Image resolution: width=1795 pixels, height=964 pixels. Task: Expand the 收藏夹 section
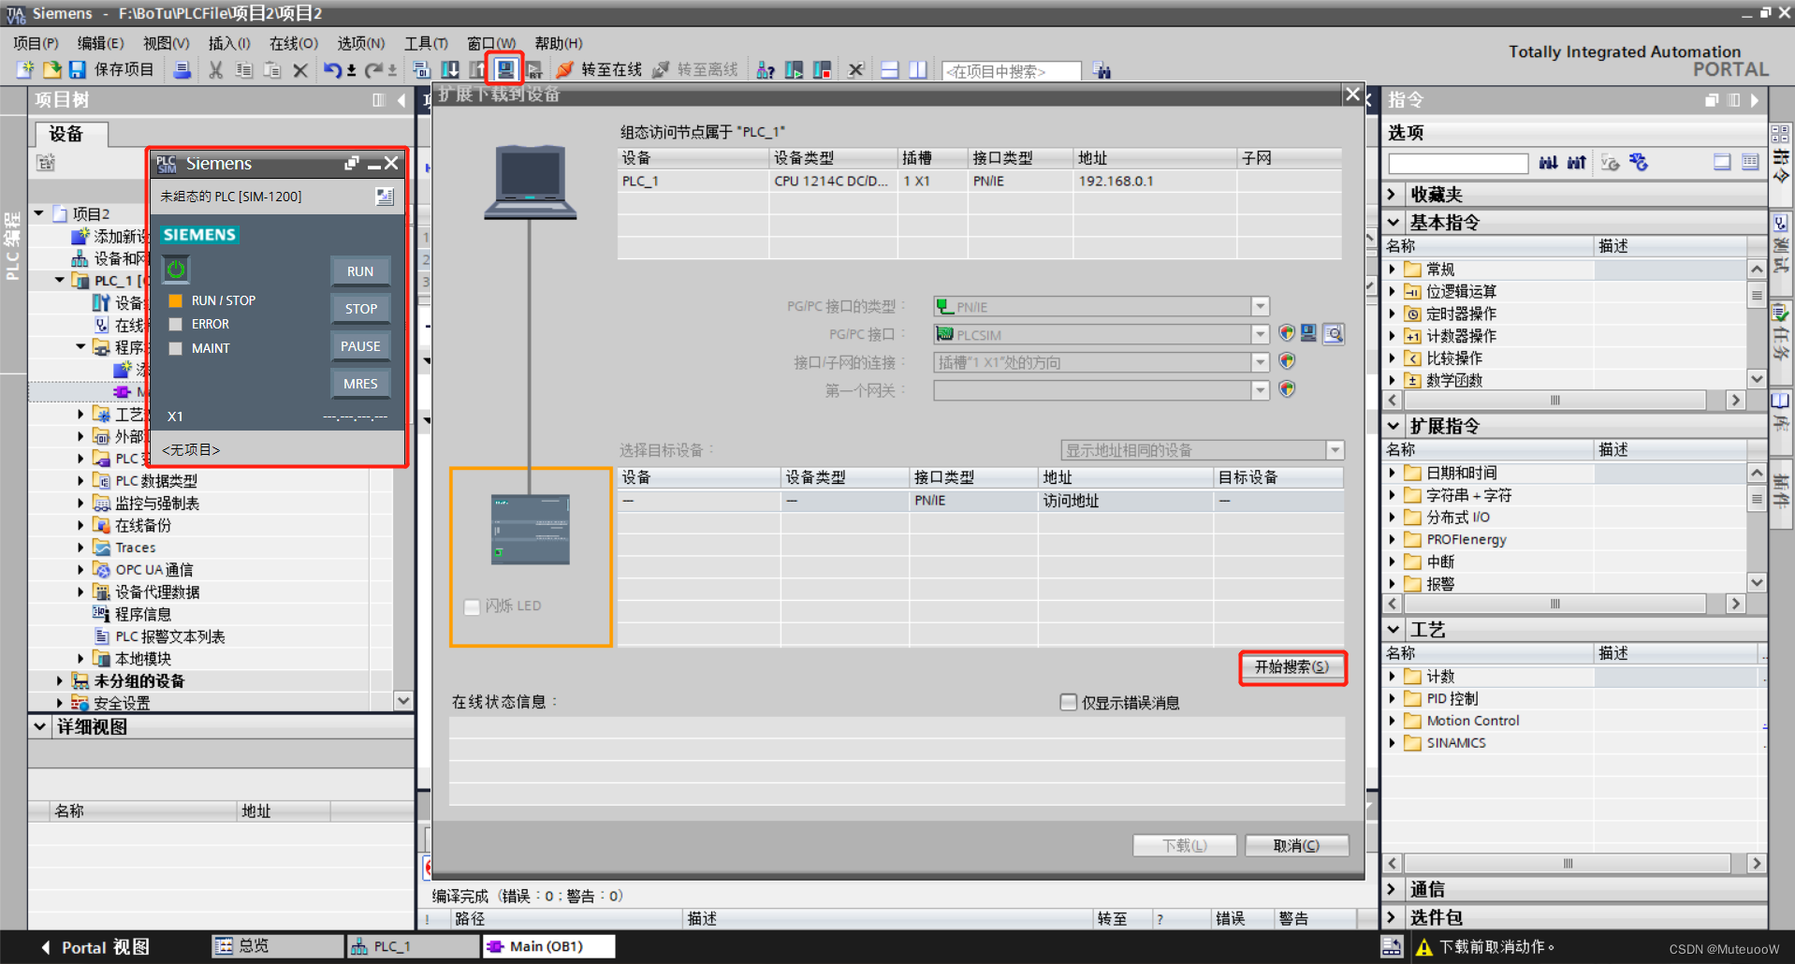click(1392, 195)
